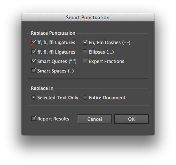Enable the Ellipses (...) checkbox
Screen dimensions: 176x165
point(85,52)
